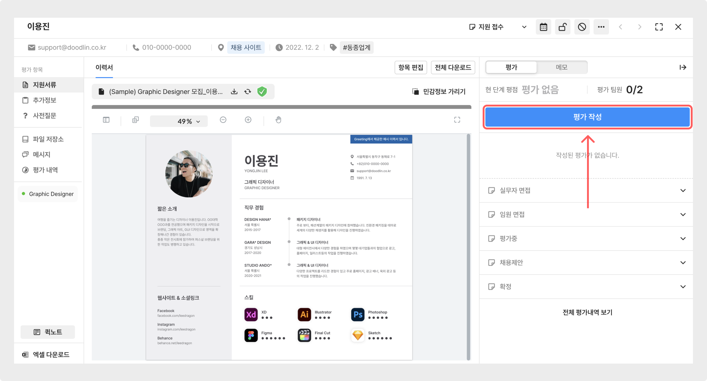Open the 지원 접수 stage dropdown
The image size is (707, 381).
click(x=498, y=27)
